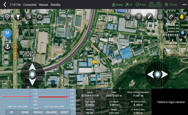Tap the Connected status label

[x=30, y=5]
